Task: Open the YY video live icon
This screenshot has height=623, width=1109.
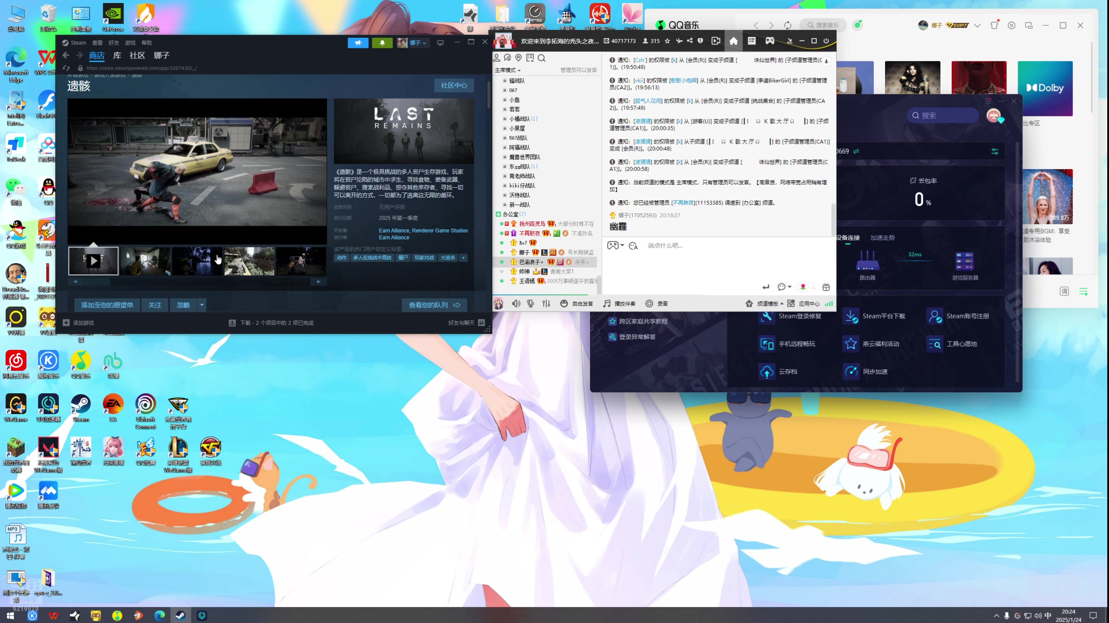Action: (x=716, y=41)
